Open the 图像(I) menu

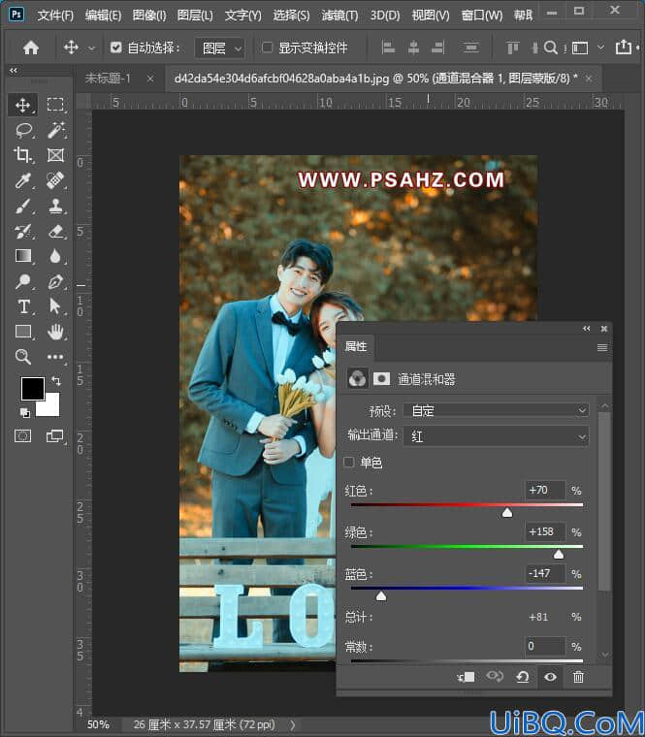149,16
